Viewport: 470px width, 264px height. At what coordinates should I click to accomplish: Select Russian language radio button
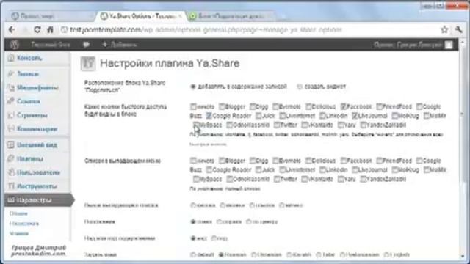(x=221, y=254)
